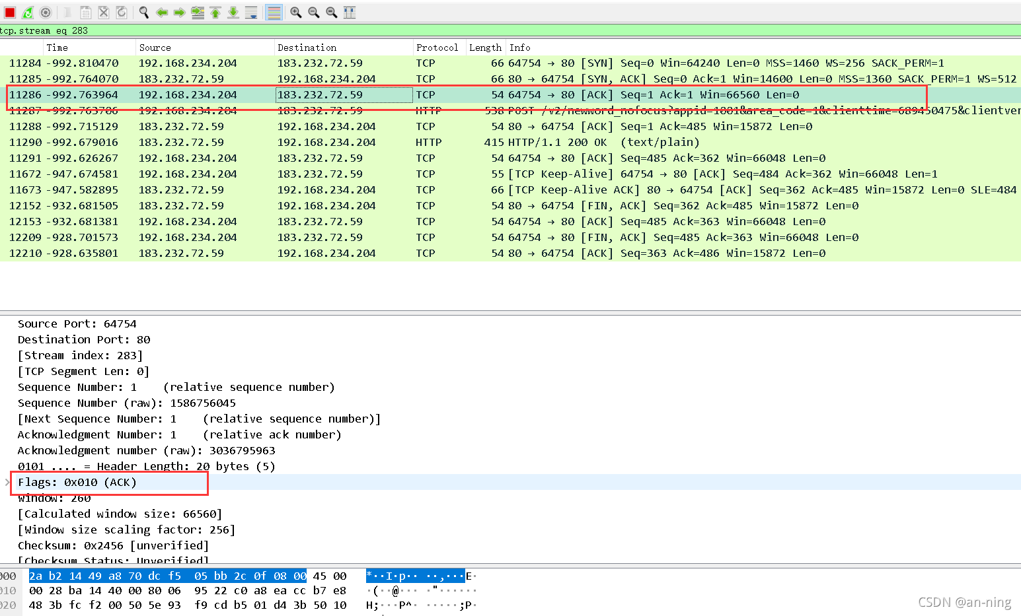Select packet 11290 HTTP/1.1 200 OK
Image resolution: width=1021 pixels, height=616 pixels.
[510, 142]
